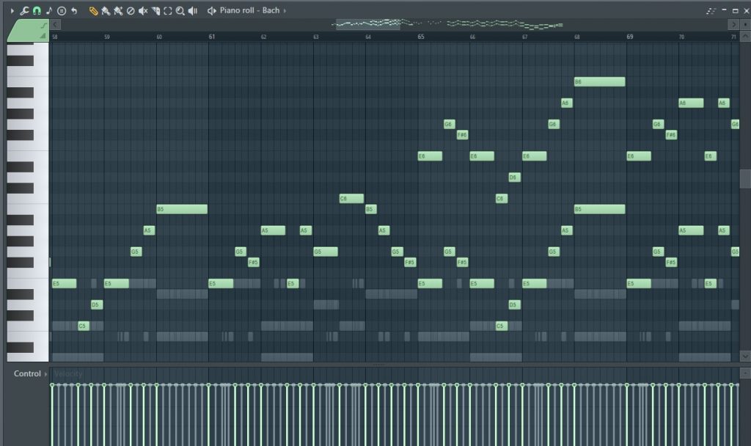Choose the Select (dashed box) tool
This screenshot has width=751, height=446.
click(x=168, y=11)
